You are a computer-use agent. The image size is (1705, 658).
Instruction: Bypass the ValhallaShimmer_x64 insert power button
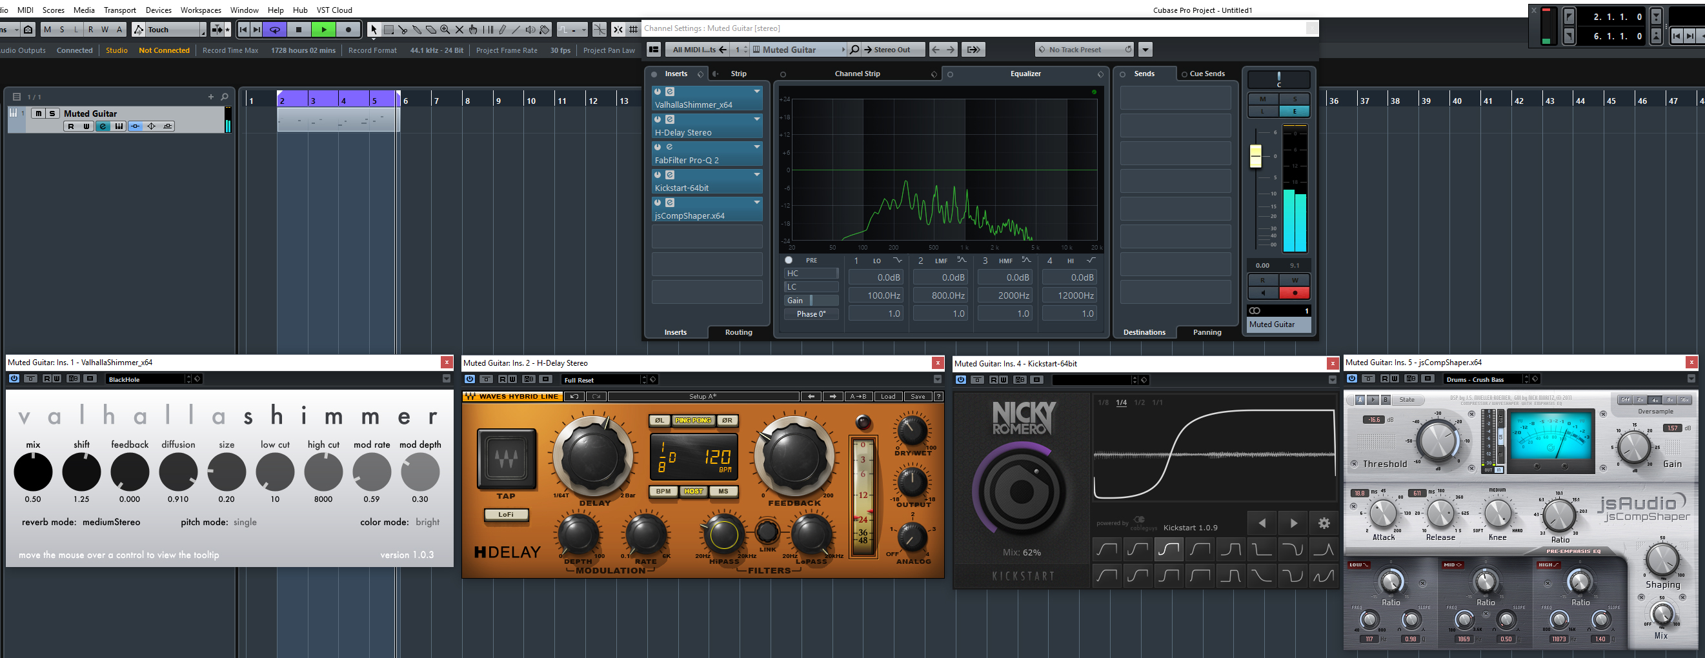(x=658, y=91)
